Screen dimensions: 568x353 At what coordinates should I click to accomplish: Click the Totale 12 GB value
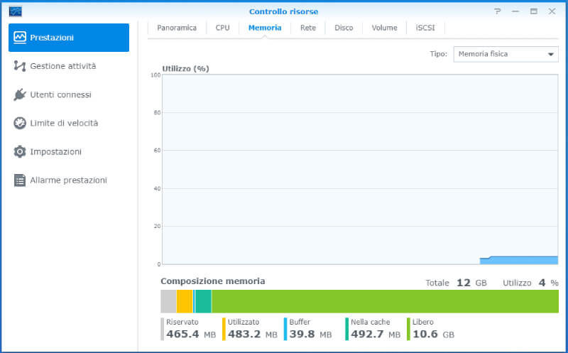click(471, 283)
